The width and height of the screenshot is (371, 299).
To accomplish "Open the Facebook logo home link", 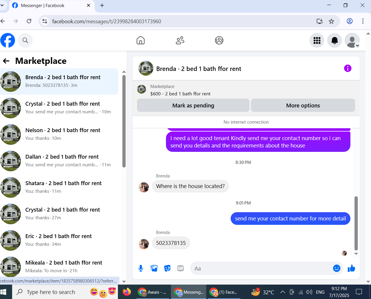I will (x=8, y=40).
